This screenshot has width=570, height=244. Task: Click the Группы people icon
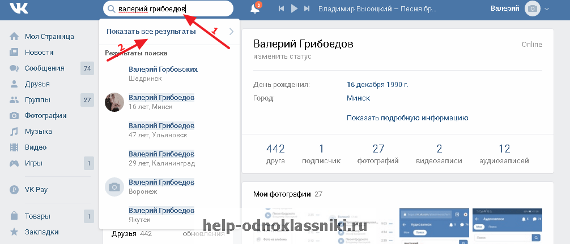(14, 100)
